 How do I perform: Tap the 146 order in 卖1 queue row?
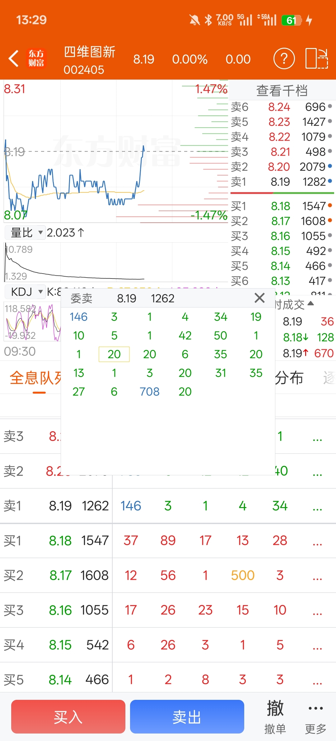(131, 506)
